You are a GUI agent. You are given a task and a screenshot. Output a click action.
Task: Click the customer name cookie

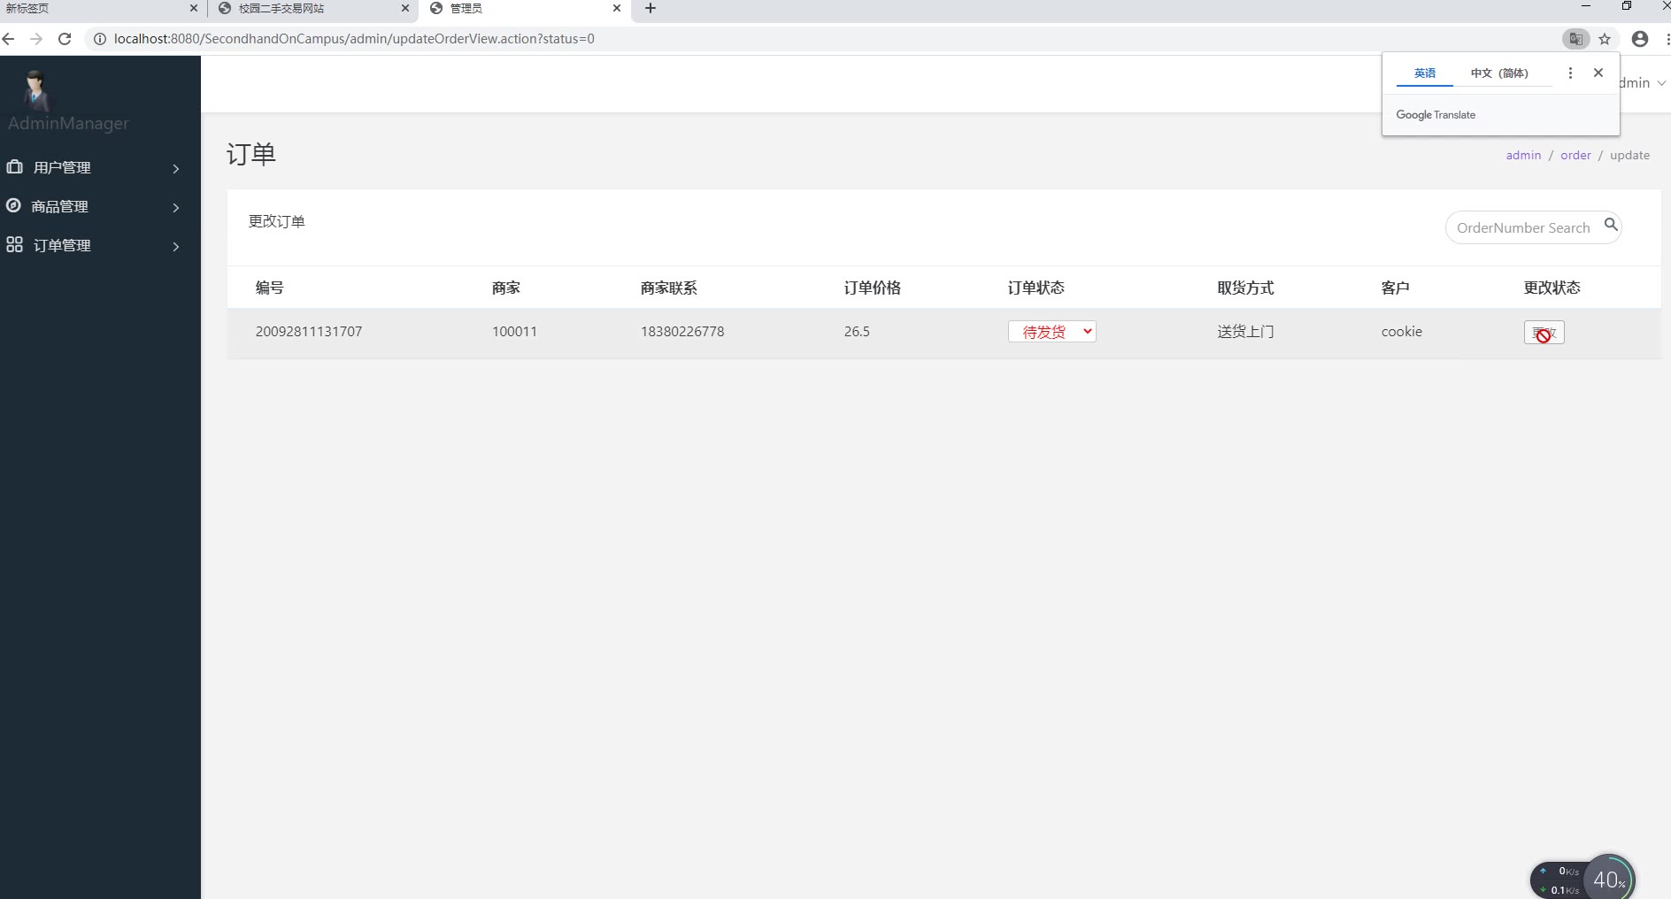1402,332
